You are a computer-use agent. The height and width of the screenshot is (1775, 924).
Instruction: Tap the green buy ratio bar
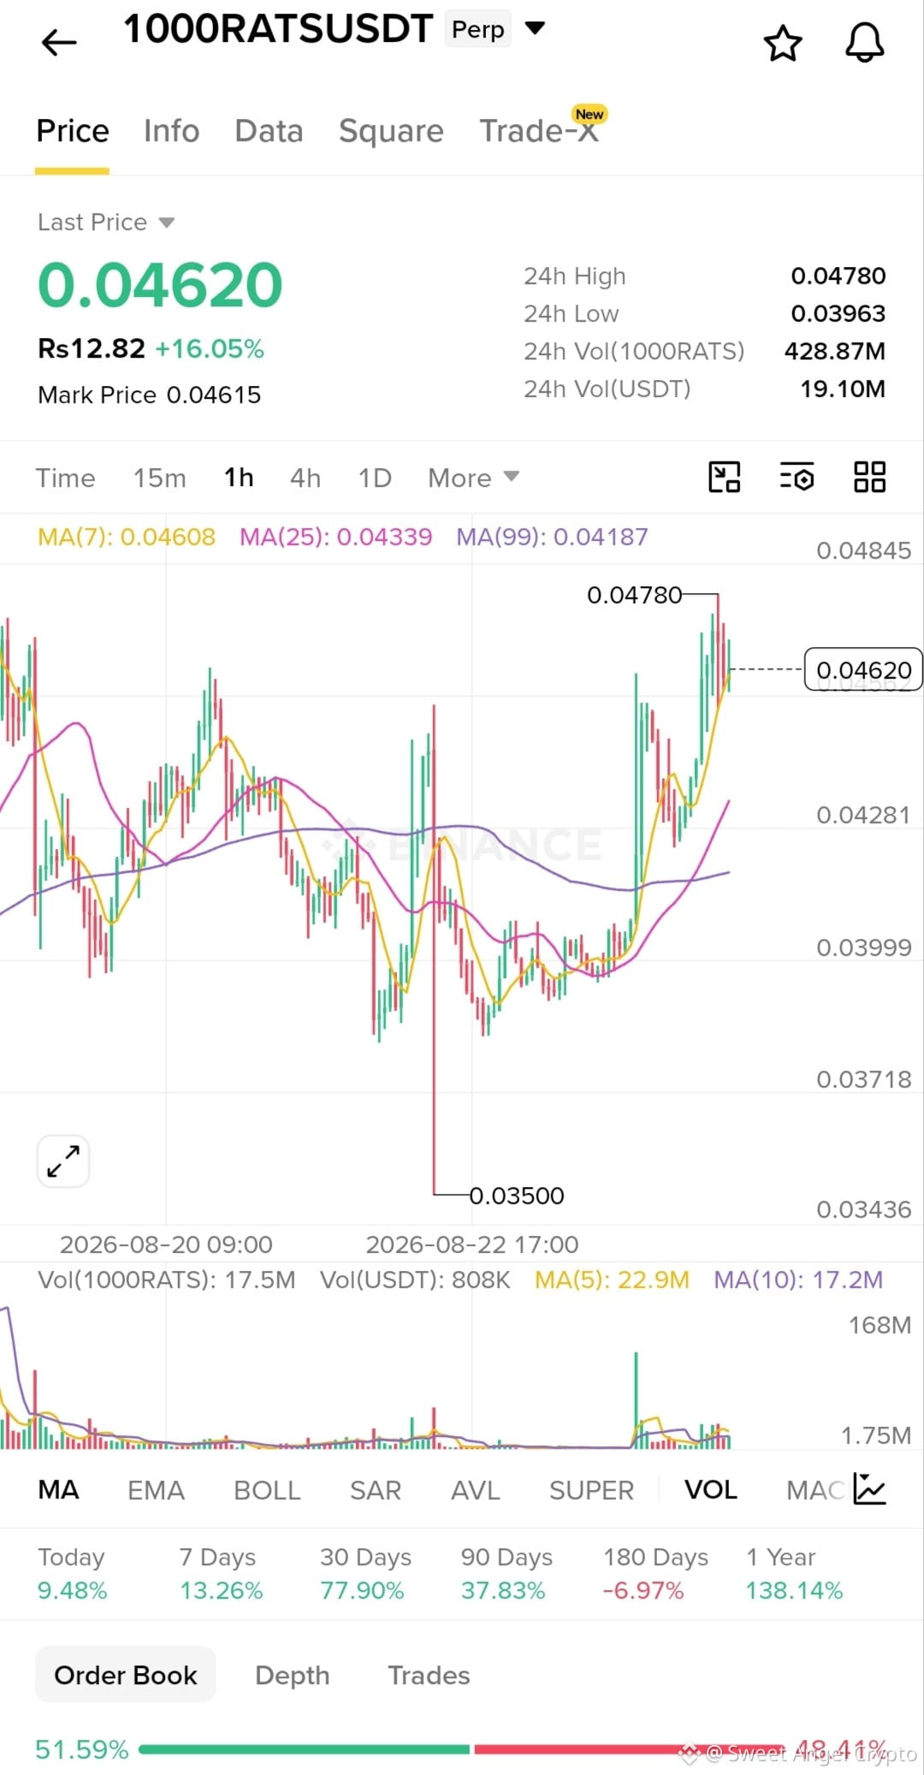(x=304, y=1749)
